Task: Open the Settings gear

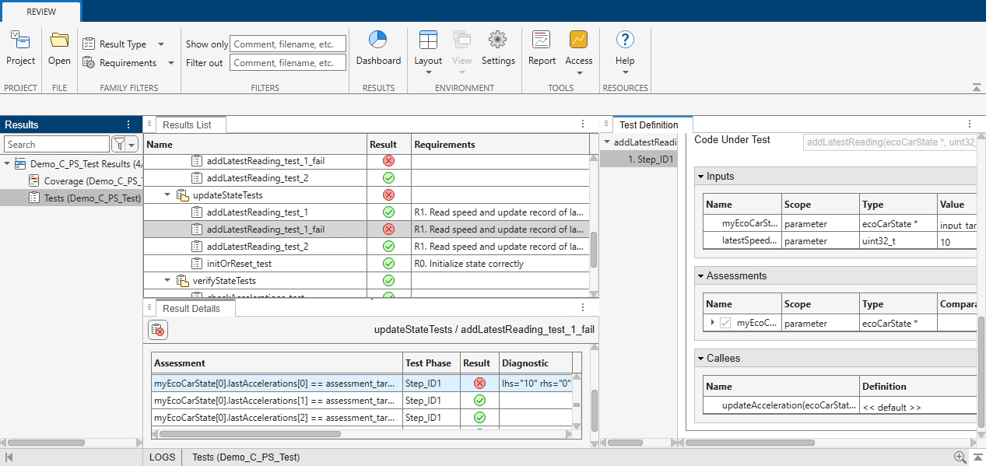Action: click(498, 48)
